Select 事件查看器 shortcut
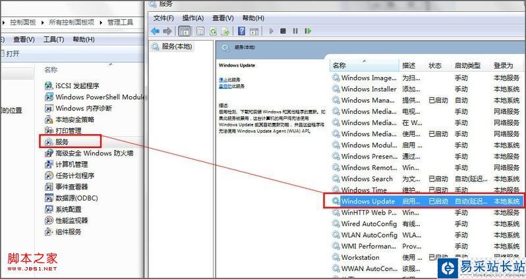The height and width of the screenshot is (279, 526). tap(66, 187)
